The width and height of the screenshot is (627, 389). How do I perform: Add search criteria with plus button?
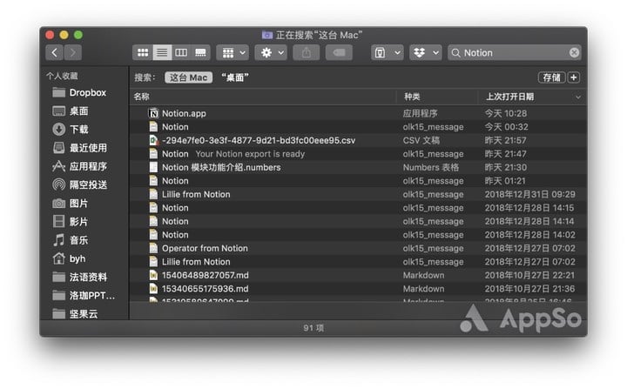click(x=574, y=77)
